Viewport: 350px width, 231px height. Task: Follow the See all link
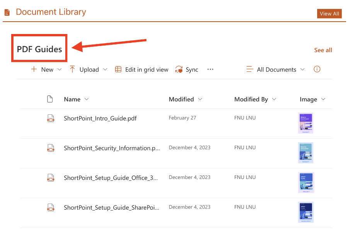[x=323, y=50]
